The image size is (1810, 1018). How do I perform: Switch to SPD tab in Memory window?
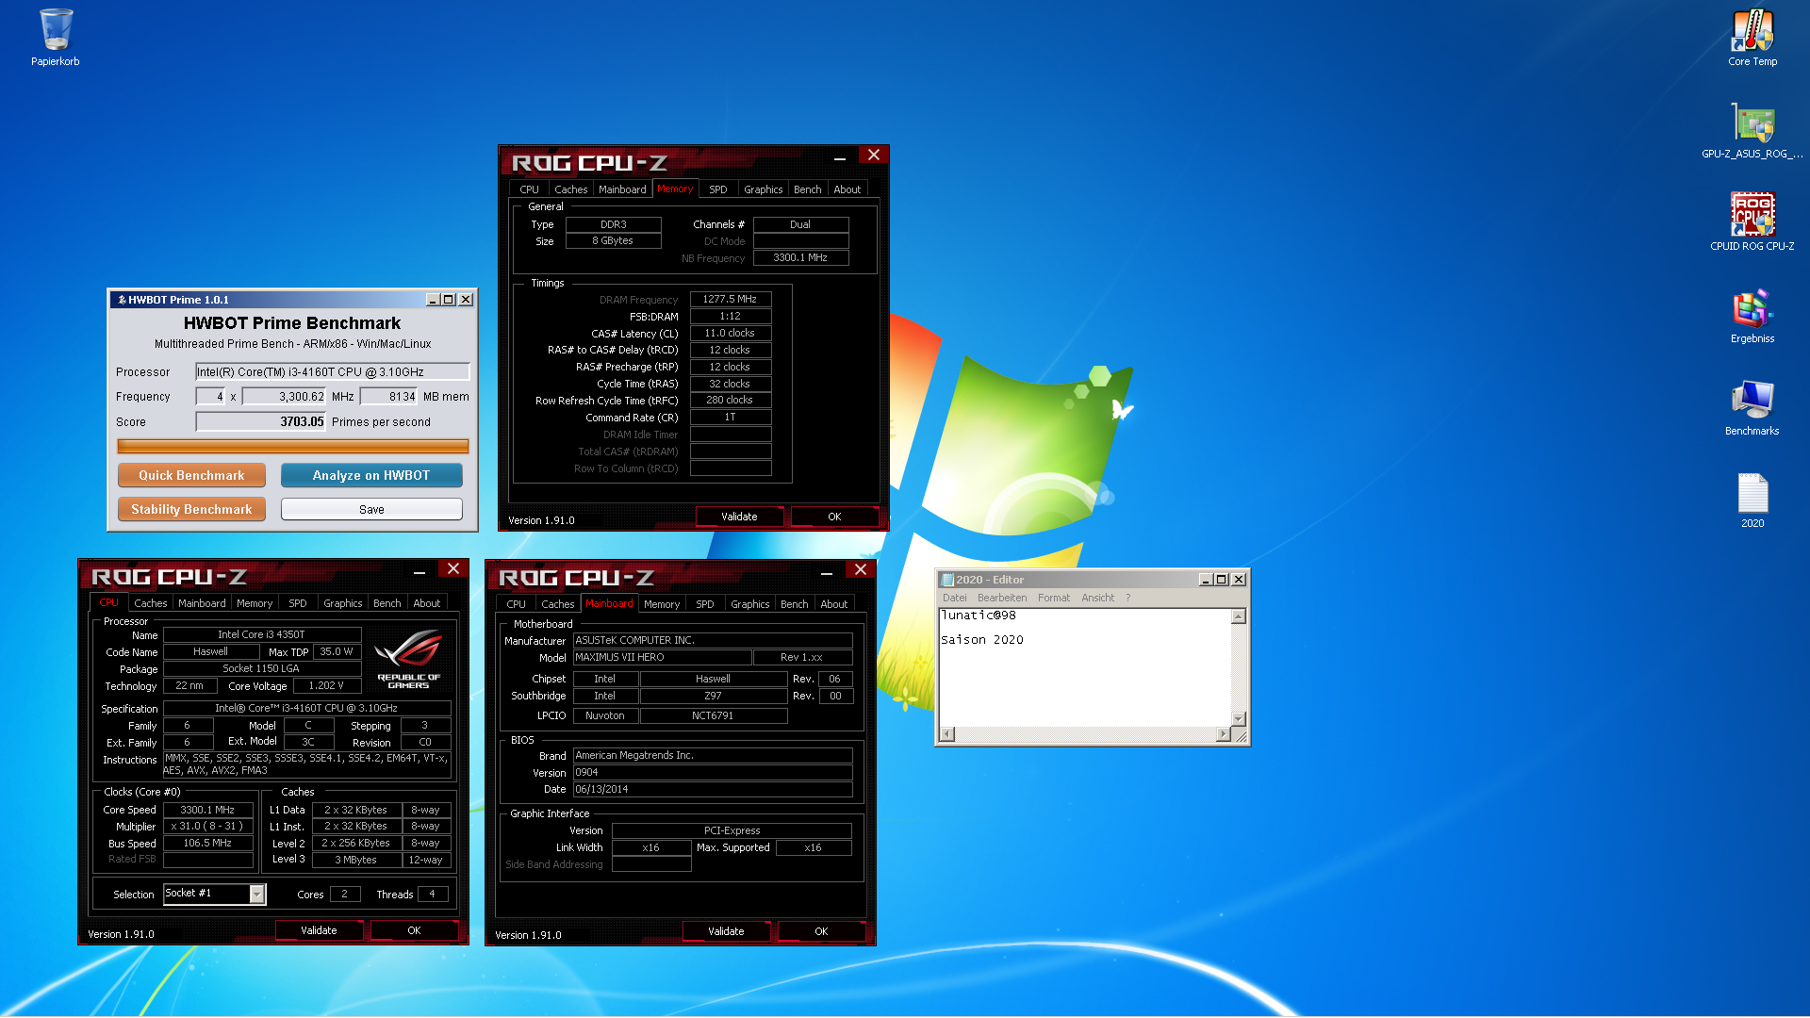point(718,189)
